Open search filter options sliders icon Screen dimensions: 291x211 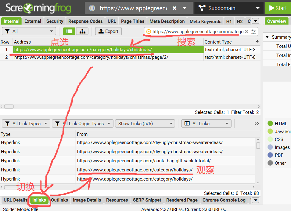pos(254,32)
